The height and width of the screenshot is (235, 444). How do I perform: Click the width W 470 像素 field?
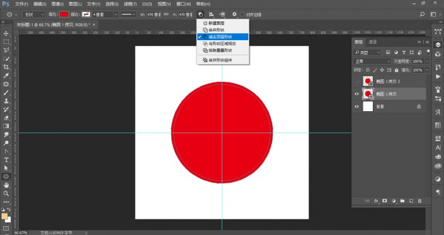[154, 14]
